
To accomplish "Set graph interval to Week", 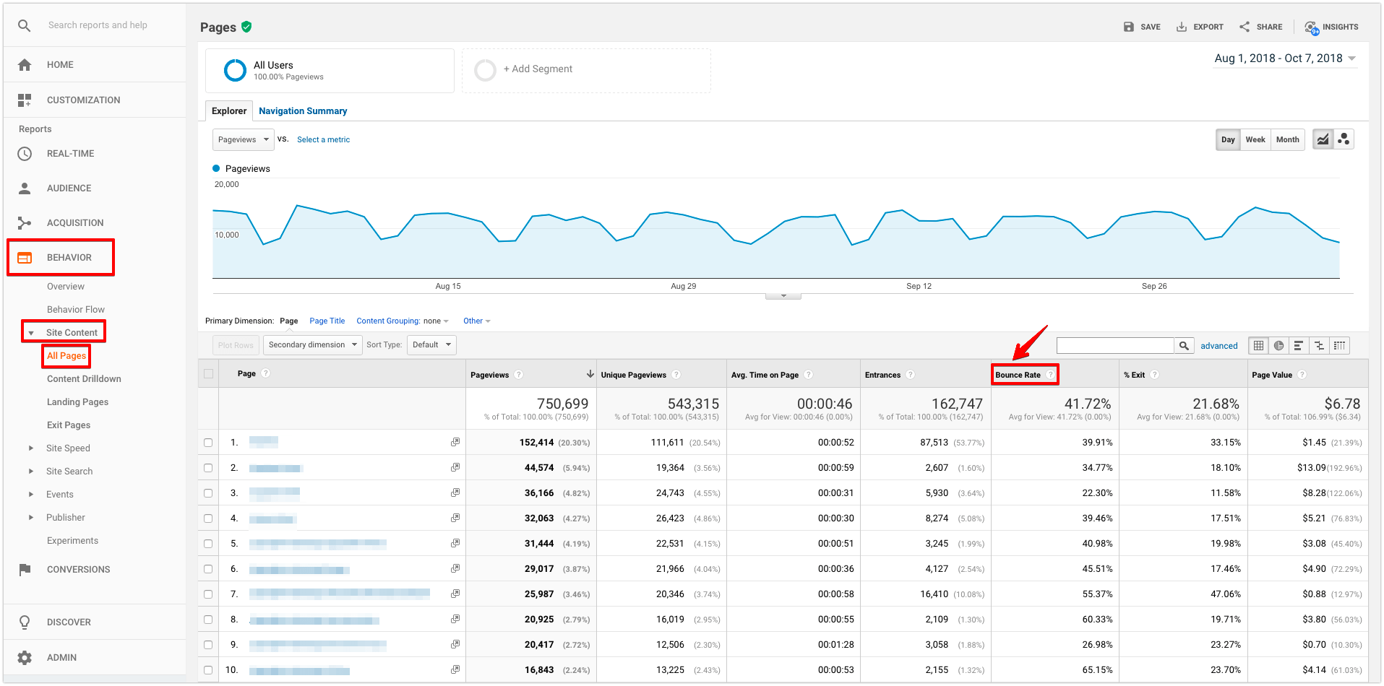I will [1255, 140].
